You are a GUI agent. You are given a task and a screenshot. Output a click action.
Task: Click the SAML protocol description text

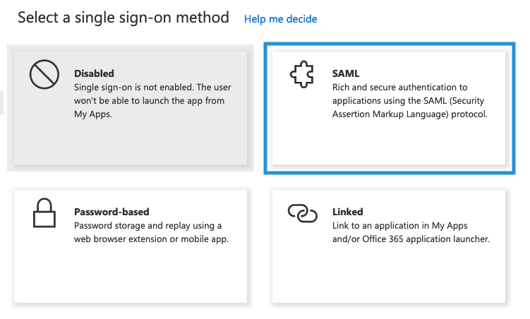(x=409, y=100)
